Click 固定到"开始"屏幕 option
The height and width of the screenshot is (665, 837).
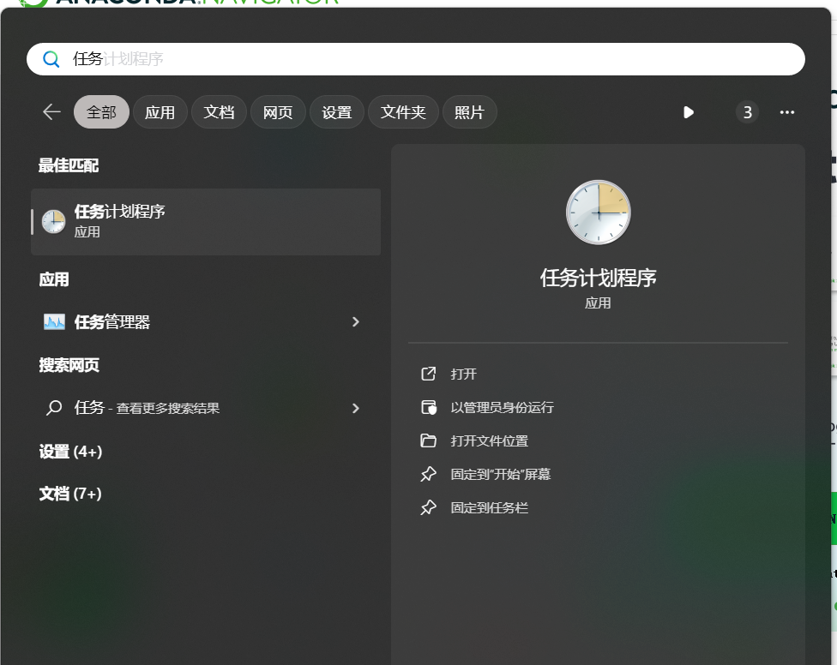(x=500, y=474)
